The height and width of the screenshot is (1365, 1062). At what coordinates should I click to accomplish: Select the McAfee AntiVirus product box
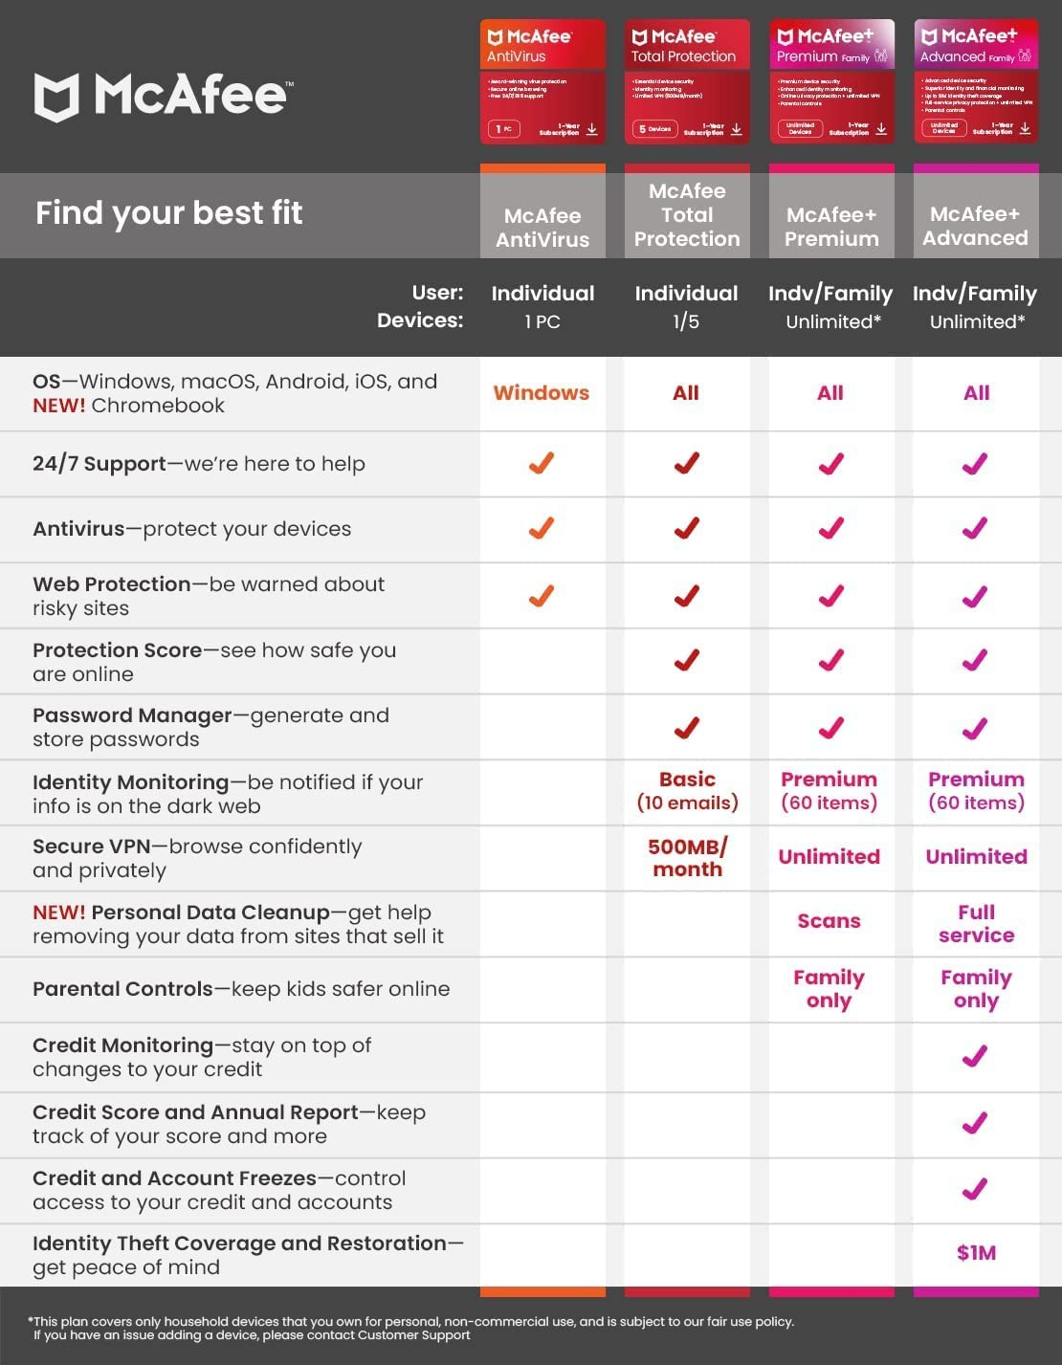tap(542, 82)
